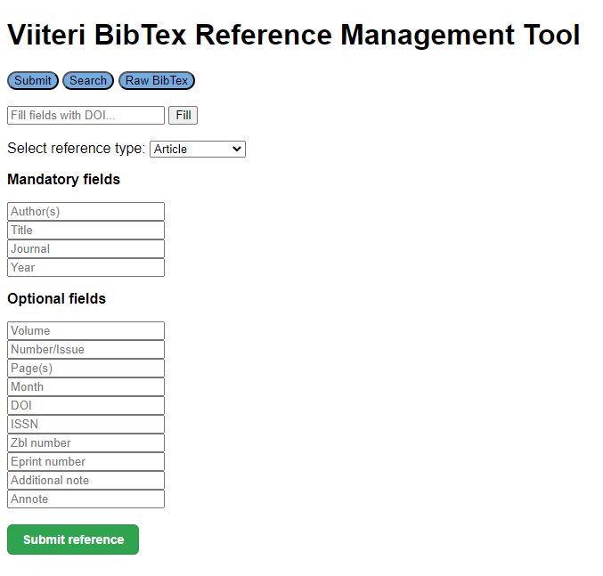This screenshot has width=603, height=576.
Task: Click the Year field
Action: point(86,268)
